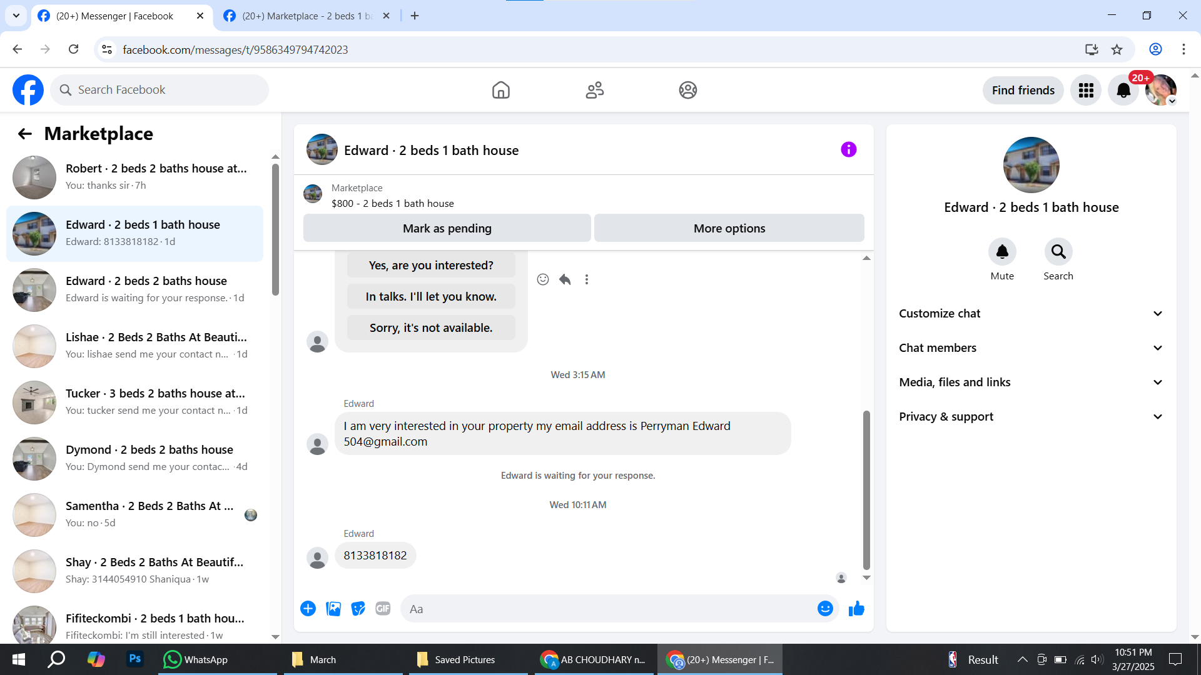The width and height of the screenshot is (1201, 675).
Task: Open Dymond 2 beds 2 baths chat
Action: pos(134,459)
